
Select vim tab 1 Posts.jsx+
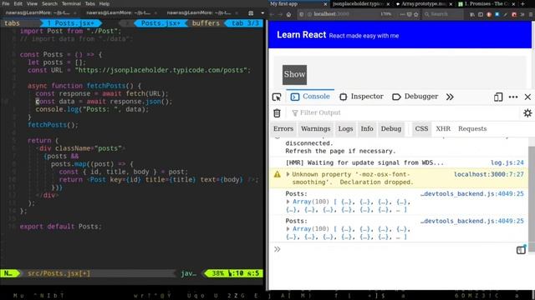70,23
